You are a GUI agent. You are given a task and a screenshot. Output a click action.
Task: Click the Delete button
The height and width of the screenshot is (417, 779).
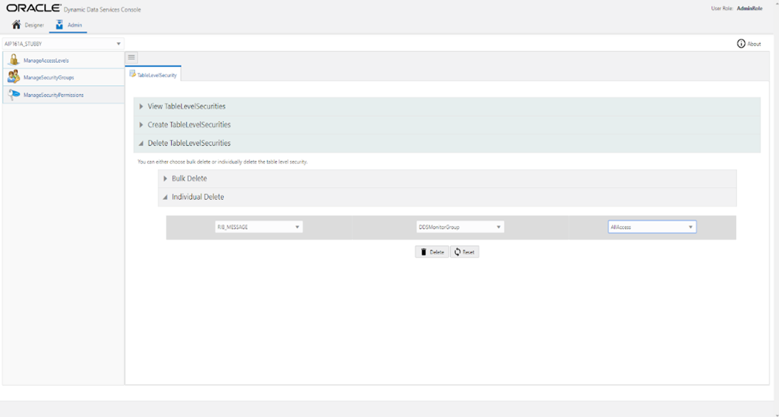point(431,251)
